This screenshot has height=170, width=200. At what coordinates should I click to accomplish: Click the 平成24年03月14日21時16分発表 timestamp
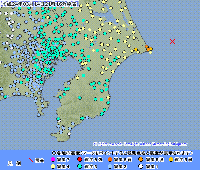[x=39, y=4]
